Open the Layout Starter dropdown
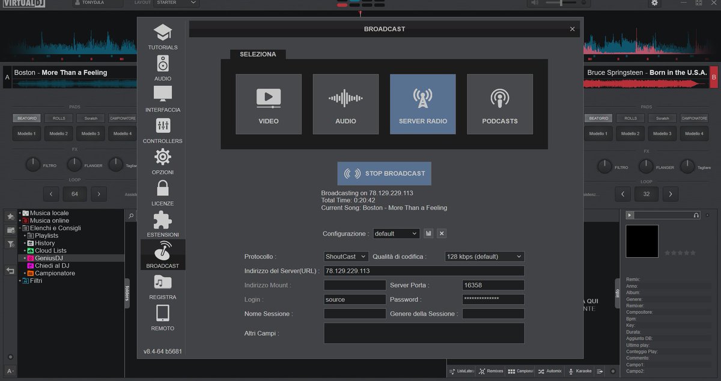 [x=176, y=3]
